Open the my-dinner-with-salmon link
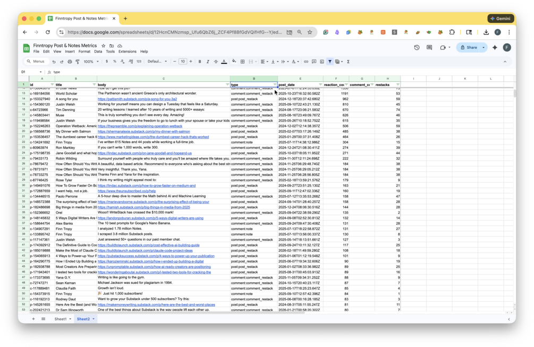 (x=143, y=131)
